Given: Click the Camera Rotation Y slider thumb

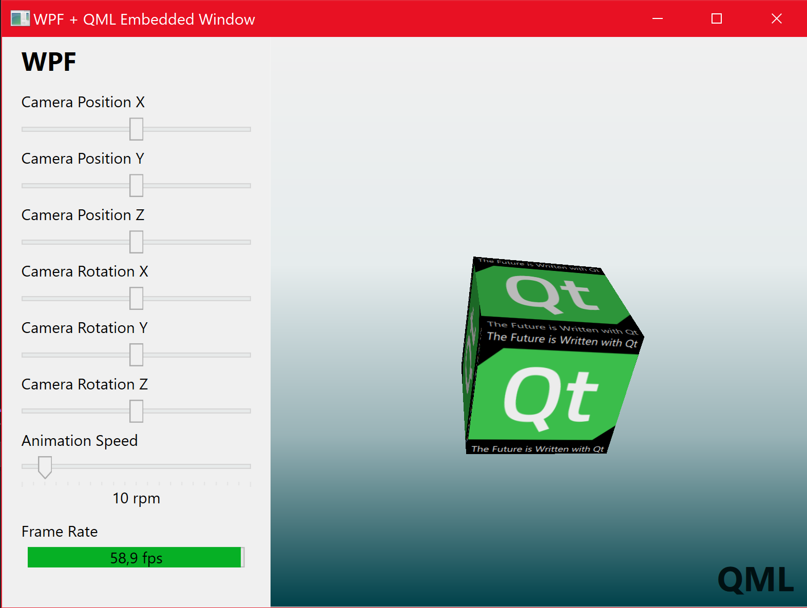Looking at the screenshot, I should (x=136, y=355).
